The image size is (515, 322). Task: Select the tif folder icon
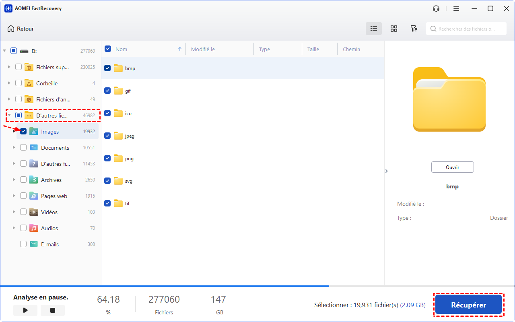click(x=118, y=203)
